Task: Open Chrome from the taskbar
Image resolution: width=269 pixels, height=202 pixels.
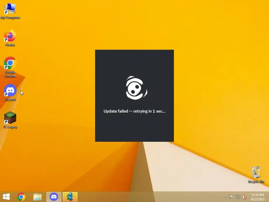Action: point(21,197)
